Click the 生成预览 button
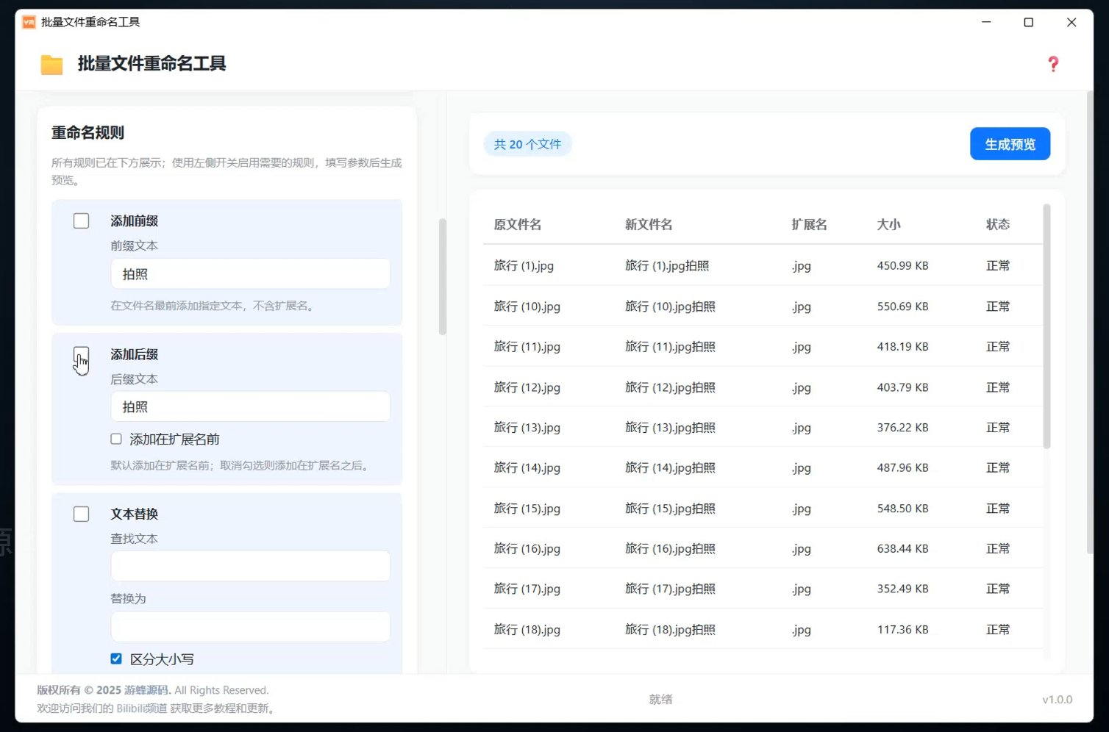The width and height of the screenshot is (1109, 732). coord(1010,144)
